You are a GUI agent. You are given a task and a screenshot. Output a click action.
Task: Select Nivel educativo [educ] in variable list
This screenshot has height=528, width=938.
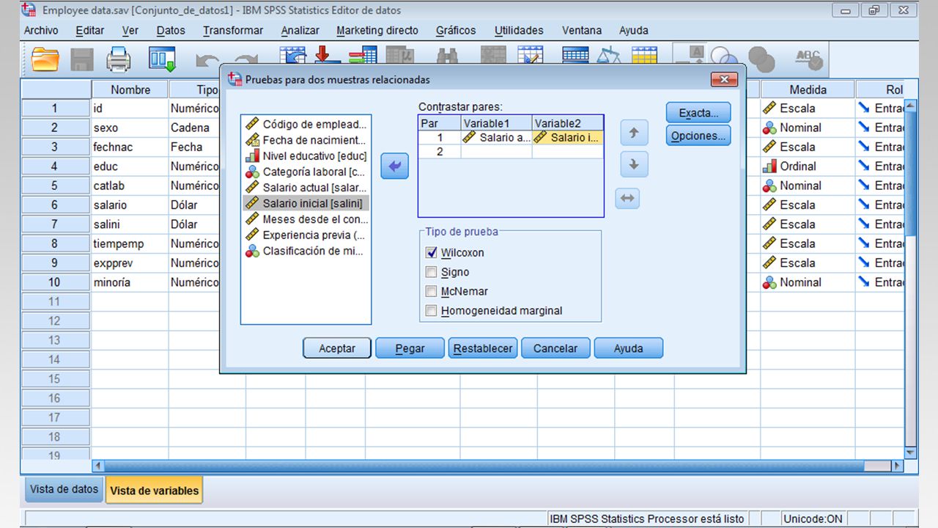(306, 155)
